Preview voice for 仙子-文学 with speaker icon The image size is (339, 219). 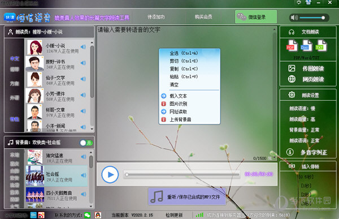(83, 79)
